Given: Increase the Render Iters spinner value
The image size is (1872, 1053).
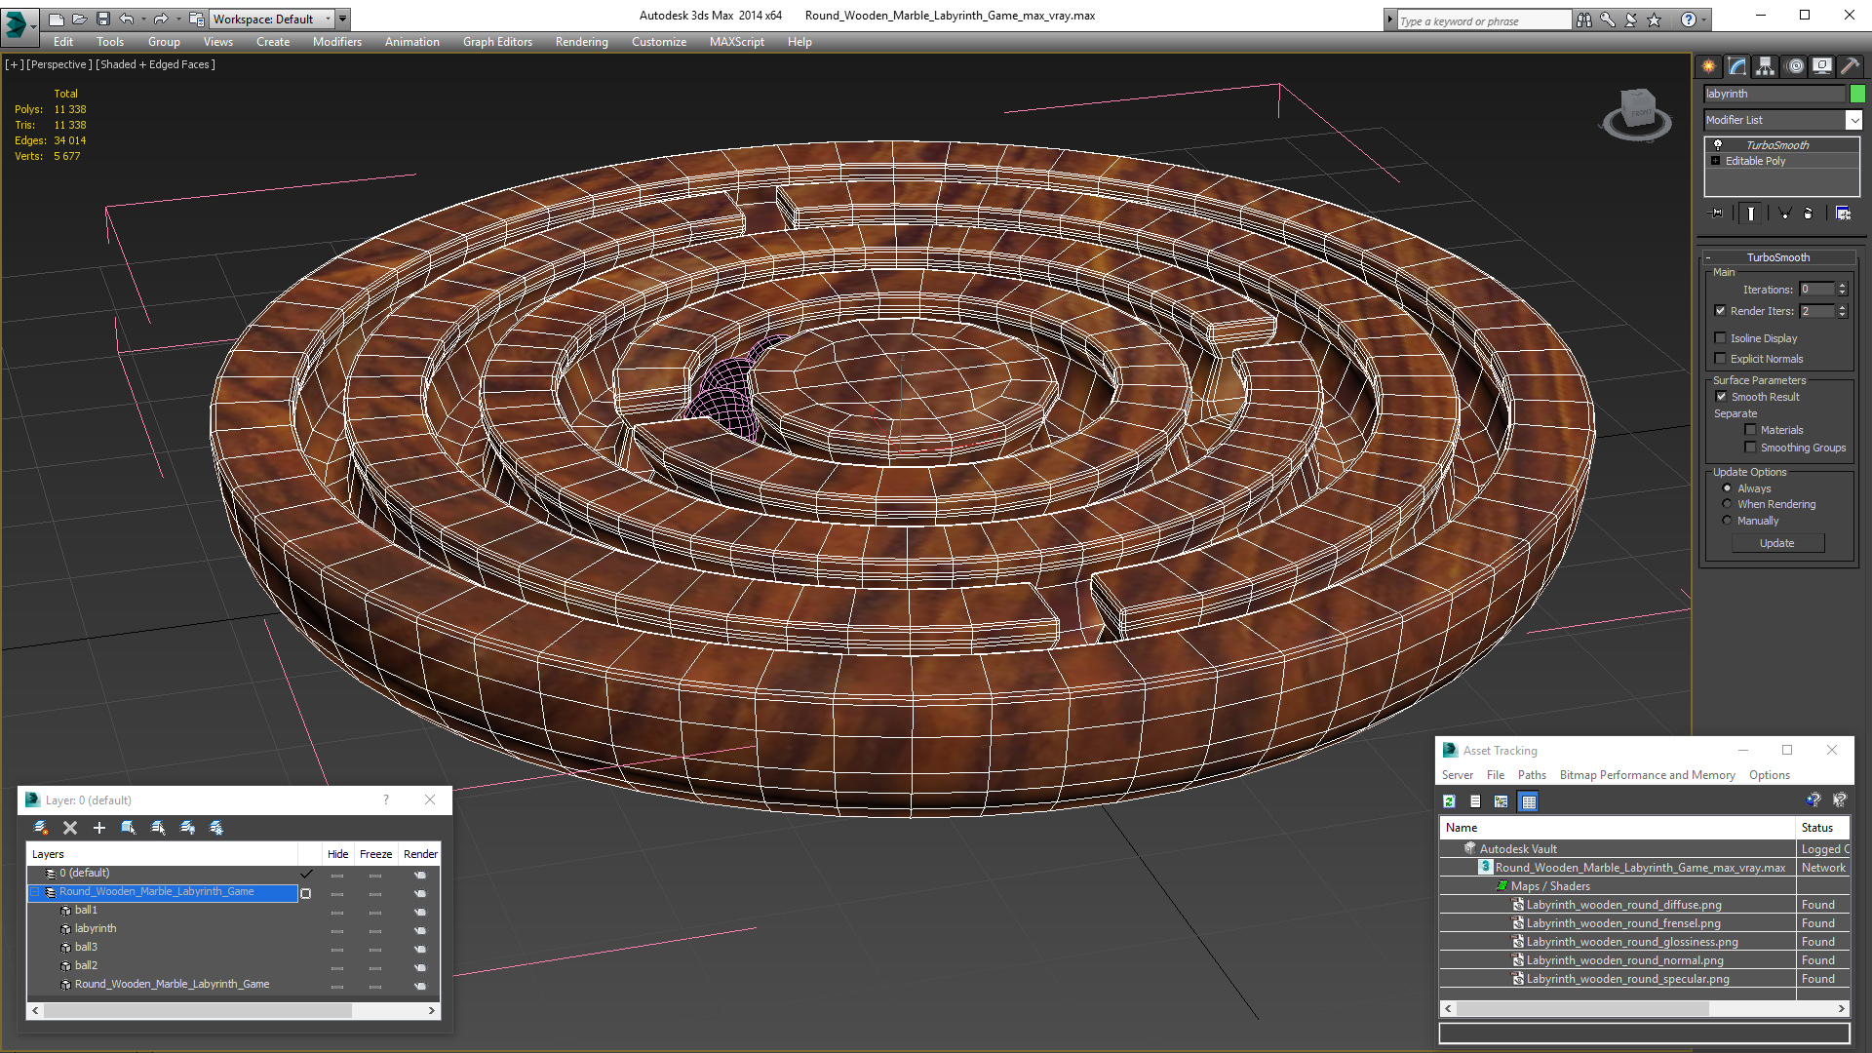Looking at the screenshot, I should (x=1842, y=308).
